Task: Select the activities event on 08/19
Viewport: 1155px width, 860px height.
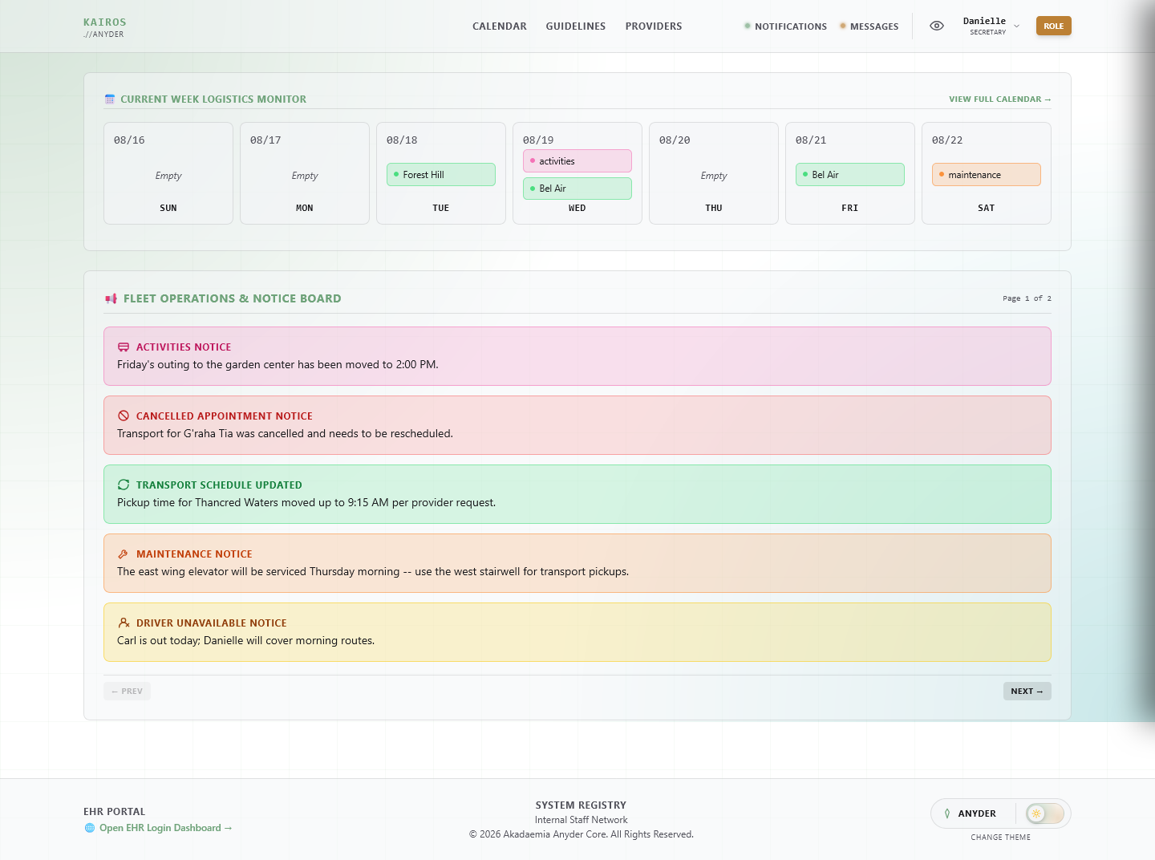Action: (577, 161)
